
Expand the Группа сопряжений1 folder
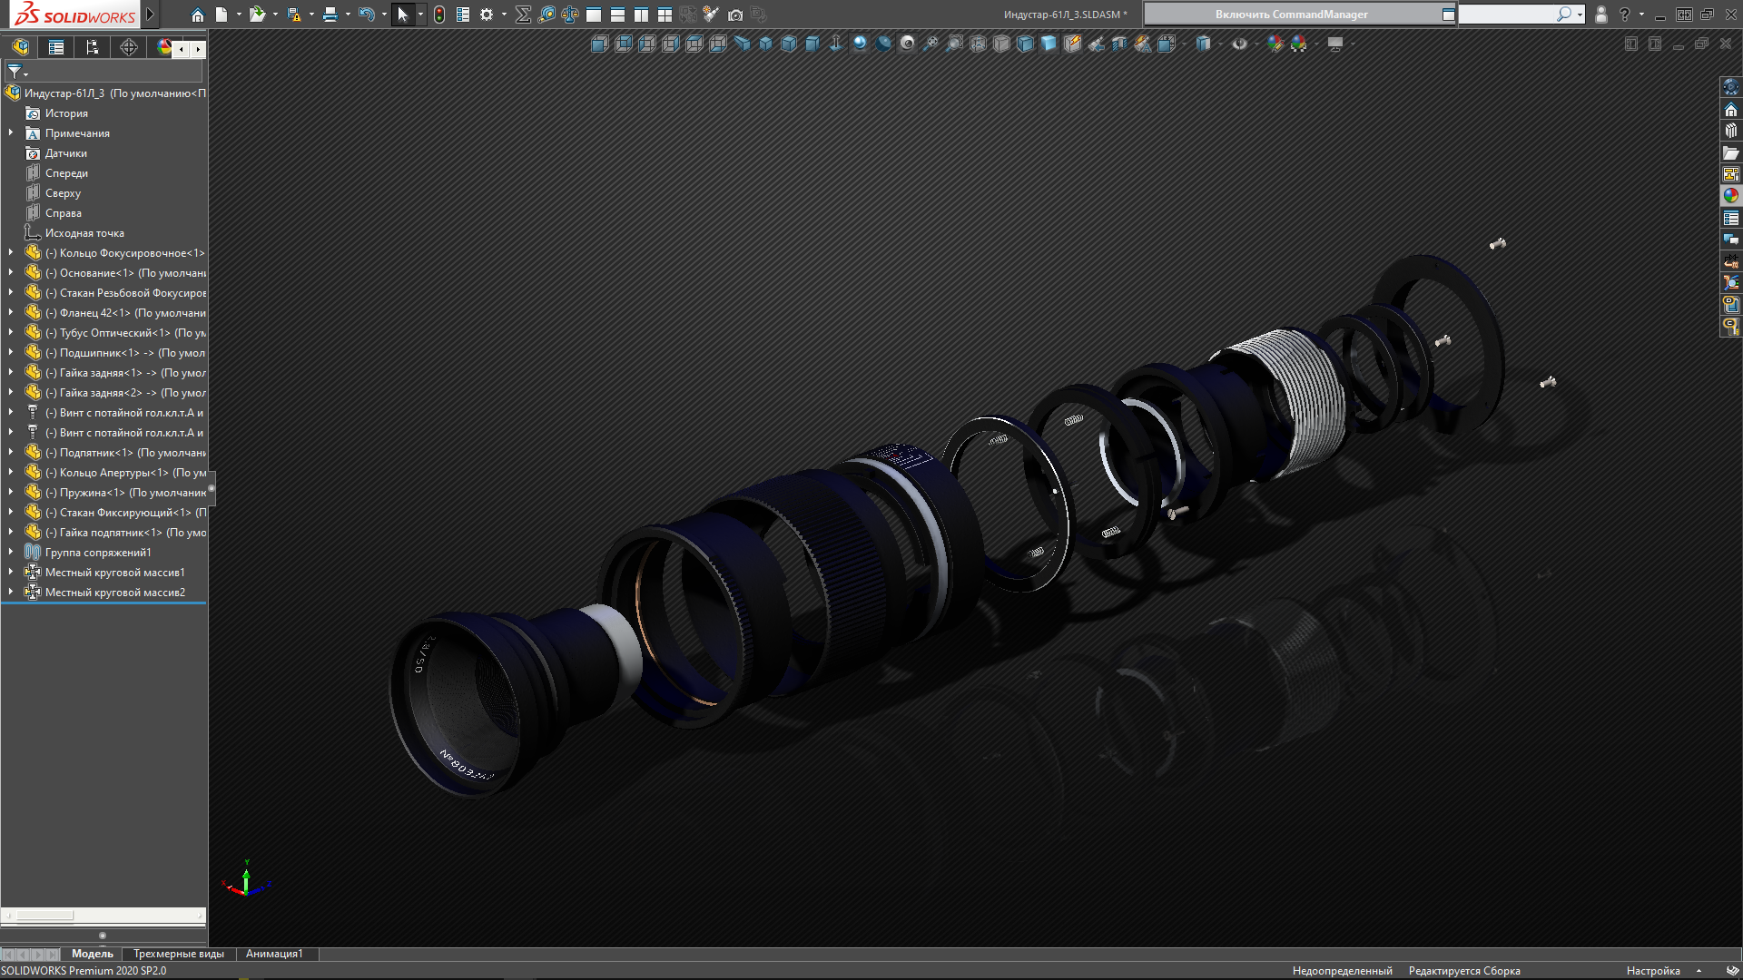pos(11,553)
